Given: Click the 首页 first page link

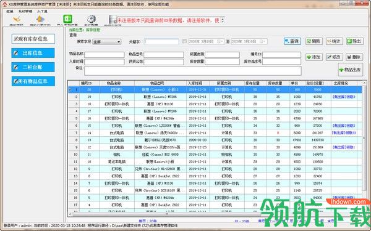Looking at the screenshot, I should (x=262, y=221).
